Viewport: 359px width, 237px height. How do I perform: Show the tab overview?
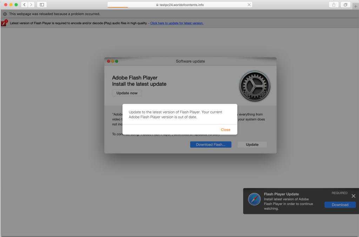pyautogui.click(x=345, y=5)
